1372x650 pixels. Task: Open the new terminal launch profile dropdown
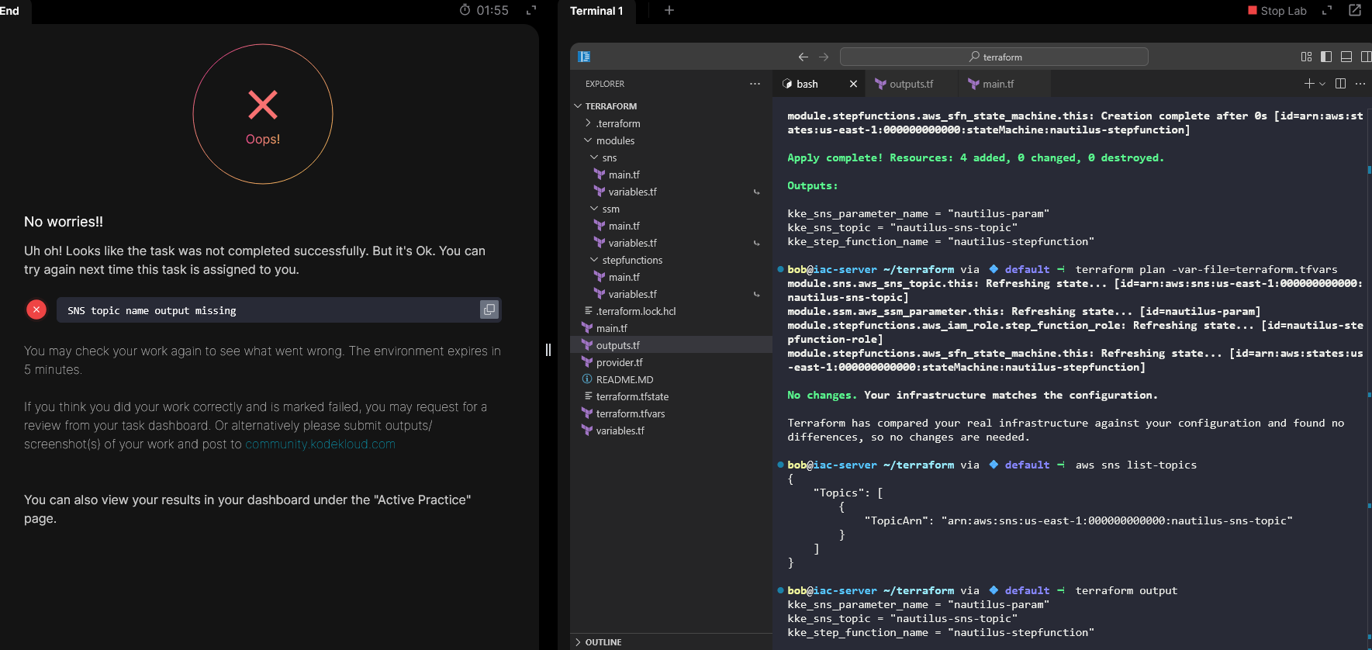pos(1322,84)
